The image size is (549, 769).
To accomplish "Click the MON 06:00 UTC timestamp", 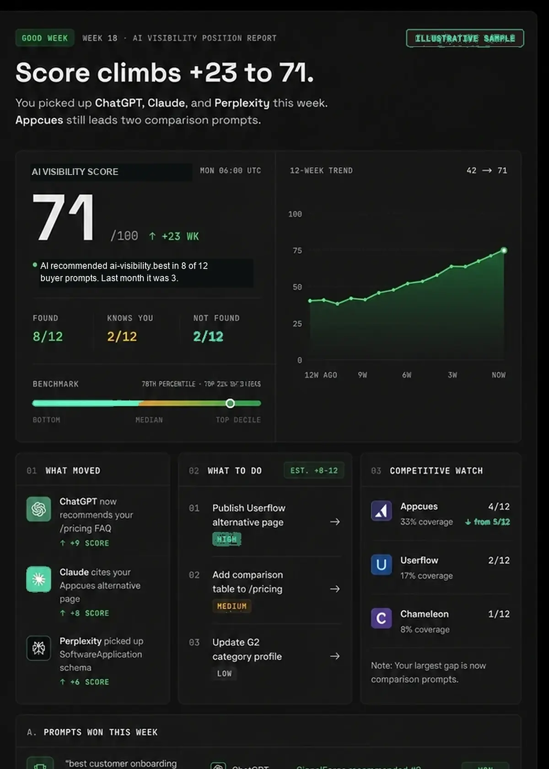I will click(x=231, y=170).
